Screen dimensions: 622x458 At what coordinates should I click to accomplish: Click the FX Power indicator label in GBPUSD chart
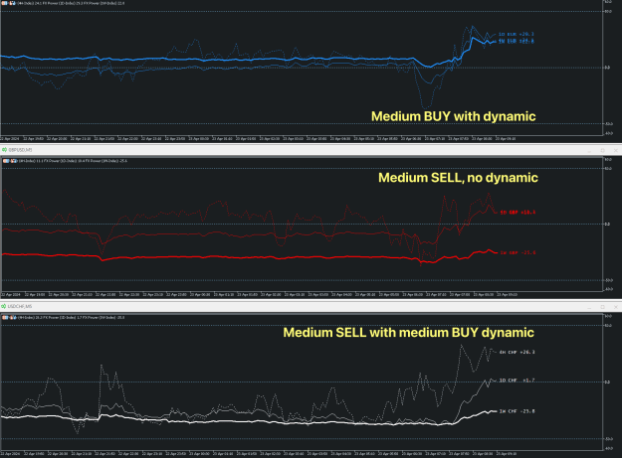(x=73, y=161)
